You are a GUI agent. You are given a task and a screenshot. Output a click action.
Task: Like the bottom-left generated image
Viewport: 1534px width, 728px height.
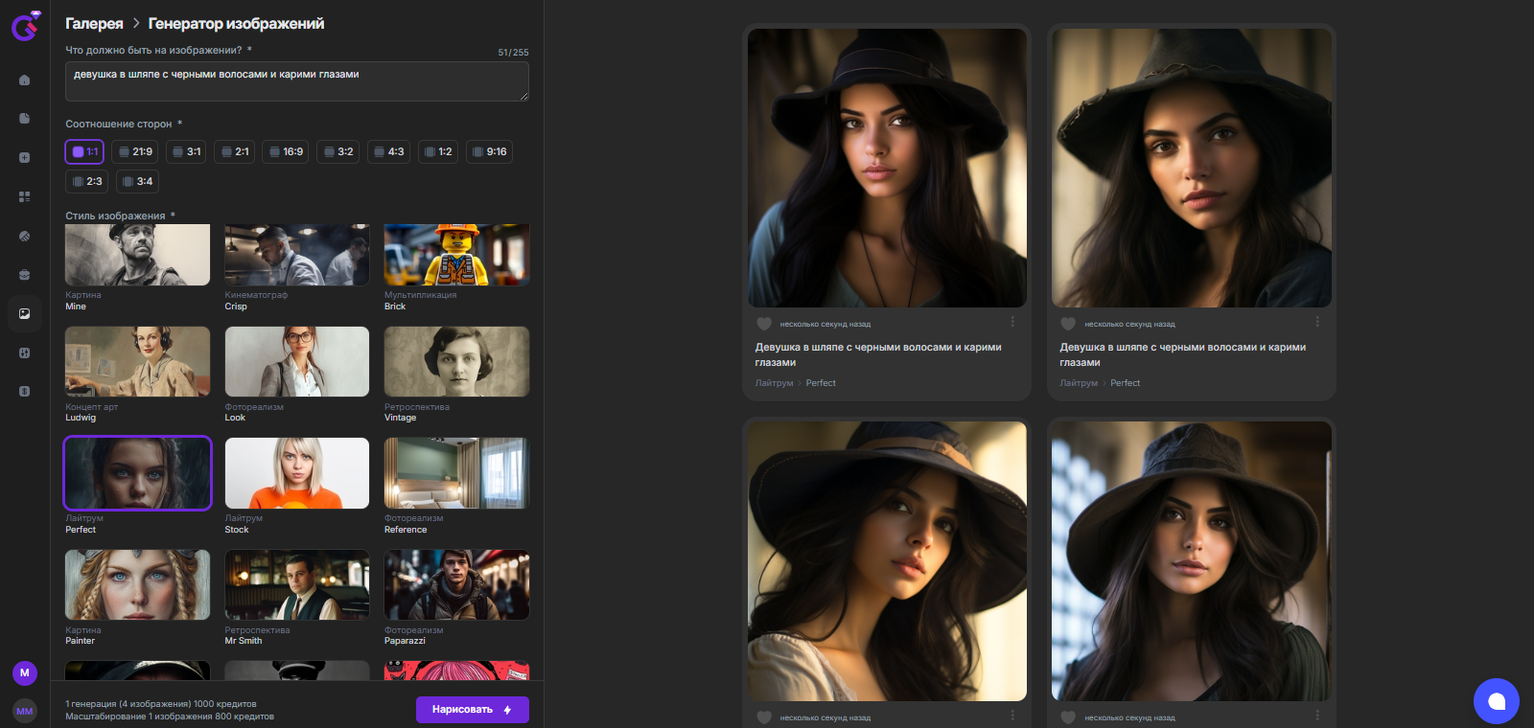tap(764, 717)
